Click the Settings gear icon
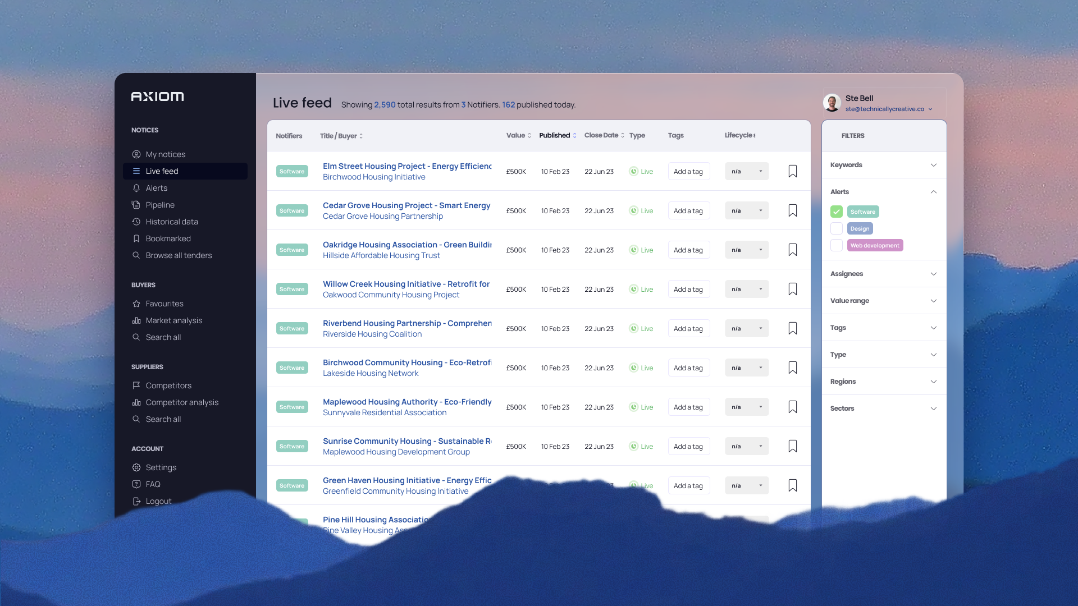 pyautogui.click(x=136, y=467)
